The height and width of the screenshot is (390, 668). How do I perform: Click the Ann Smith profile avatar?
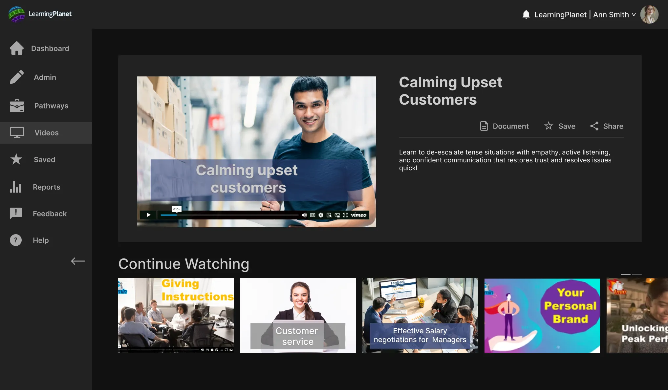(649, 14)
